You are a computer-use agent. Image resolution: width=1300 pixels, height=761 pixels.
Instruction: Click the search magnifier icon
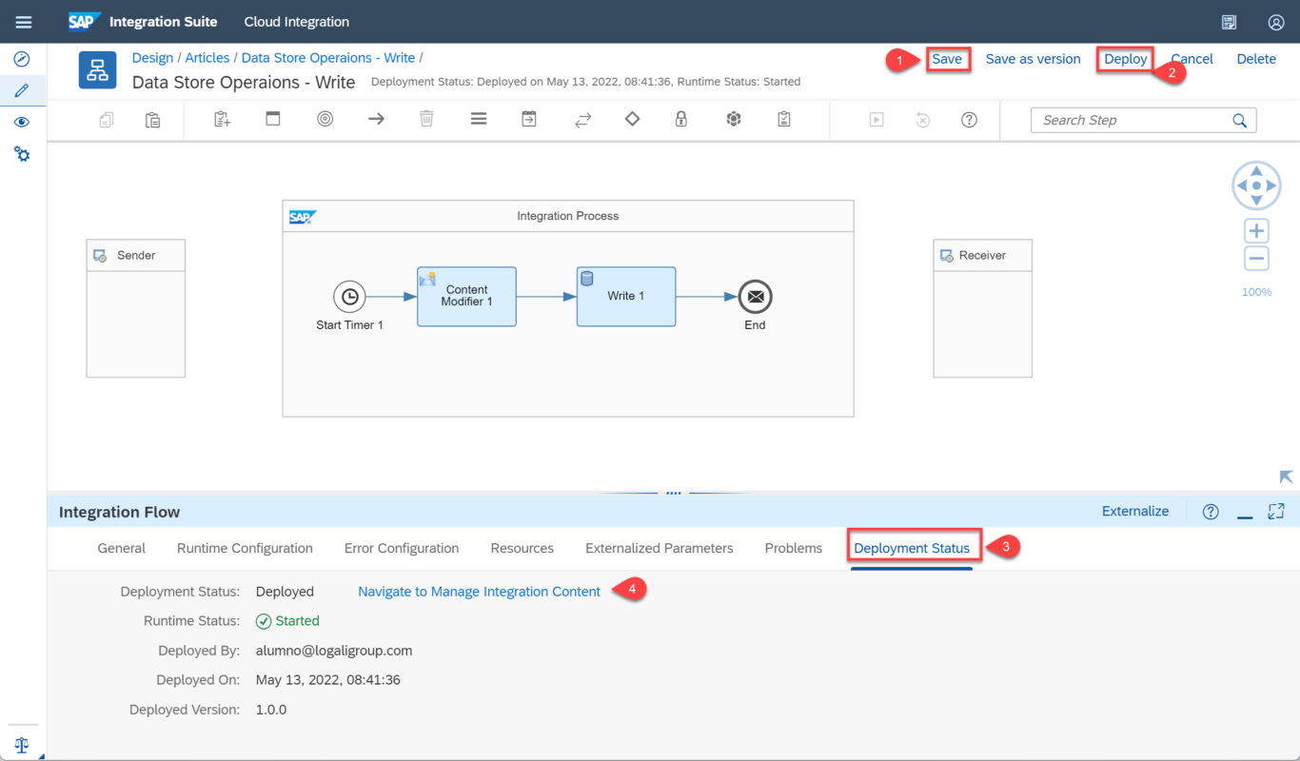pos(1240,120)
